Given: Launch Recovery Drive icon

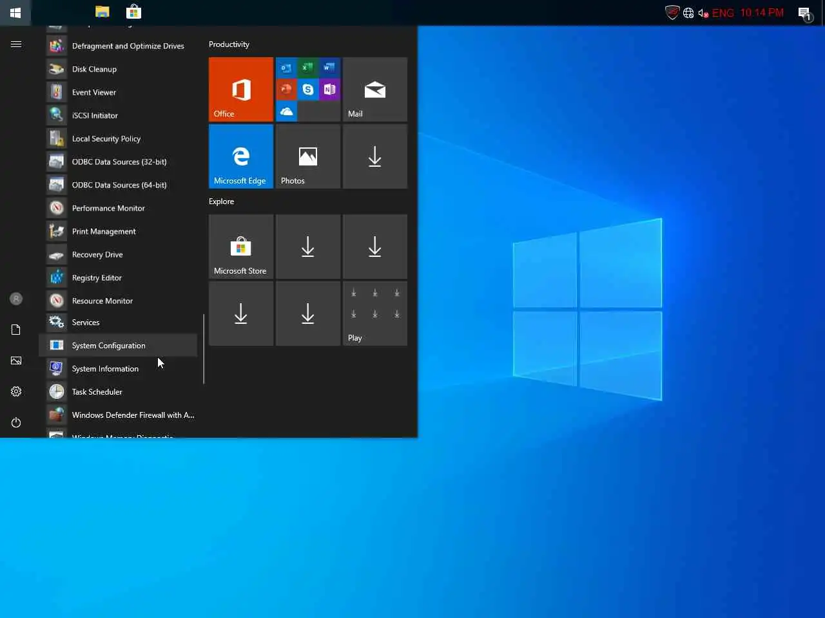Looking at the screenshot, I should coord(57,254).
